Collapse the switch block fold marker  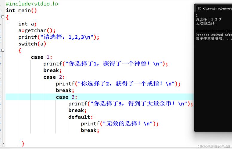[x=3, y=50]
